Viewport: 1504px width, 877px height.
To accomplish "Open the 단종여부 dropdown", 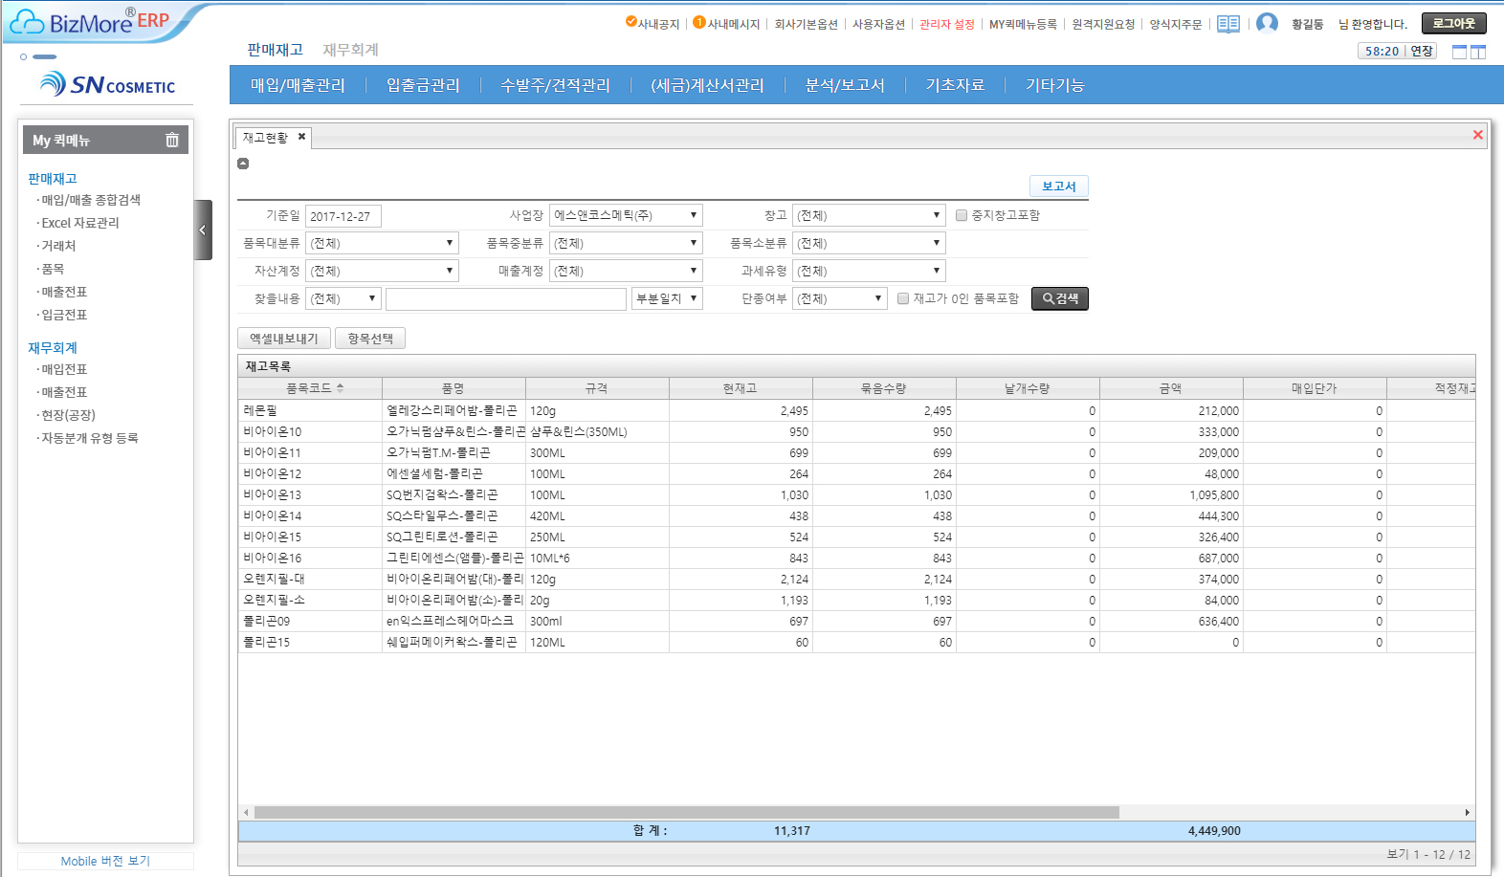I will point(840,298).
